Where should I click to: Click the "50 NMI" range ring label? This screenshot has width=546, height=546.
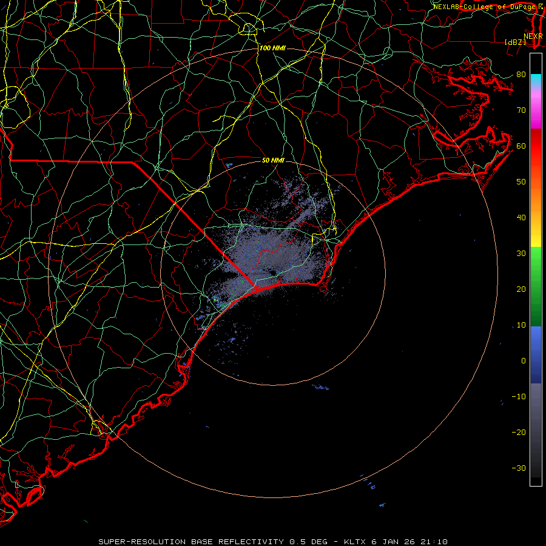(273, 160)
